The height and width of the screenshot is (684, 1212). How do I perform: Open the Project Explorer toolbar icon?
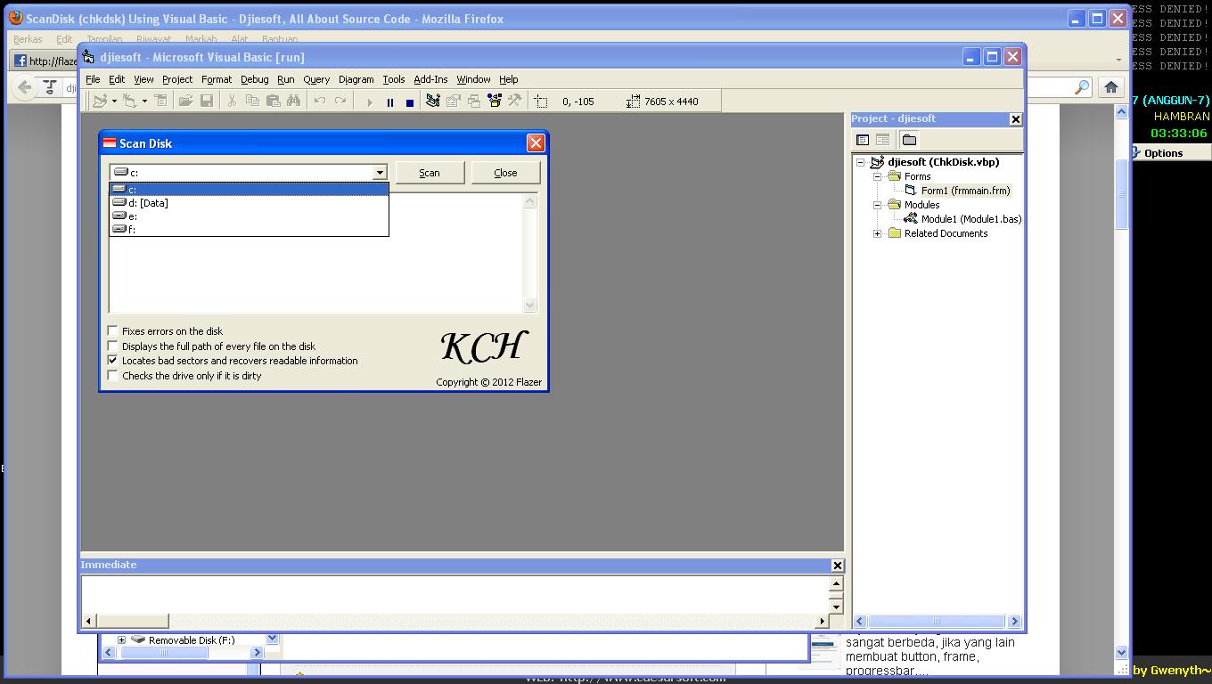point(432,101)
